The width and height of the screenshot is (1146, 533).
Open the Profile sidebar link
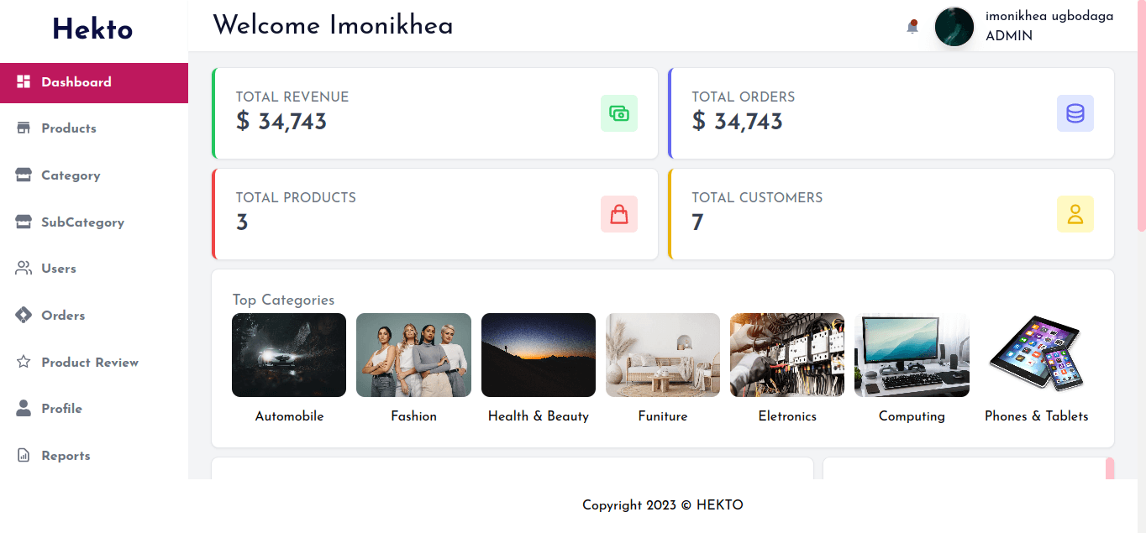[x=61, y=409]
